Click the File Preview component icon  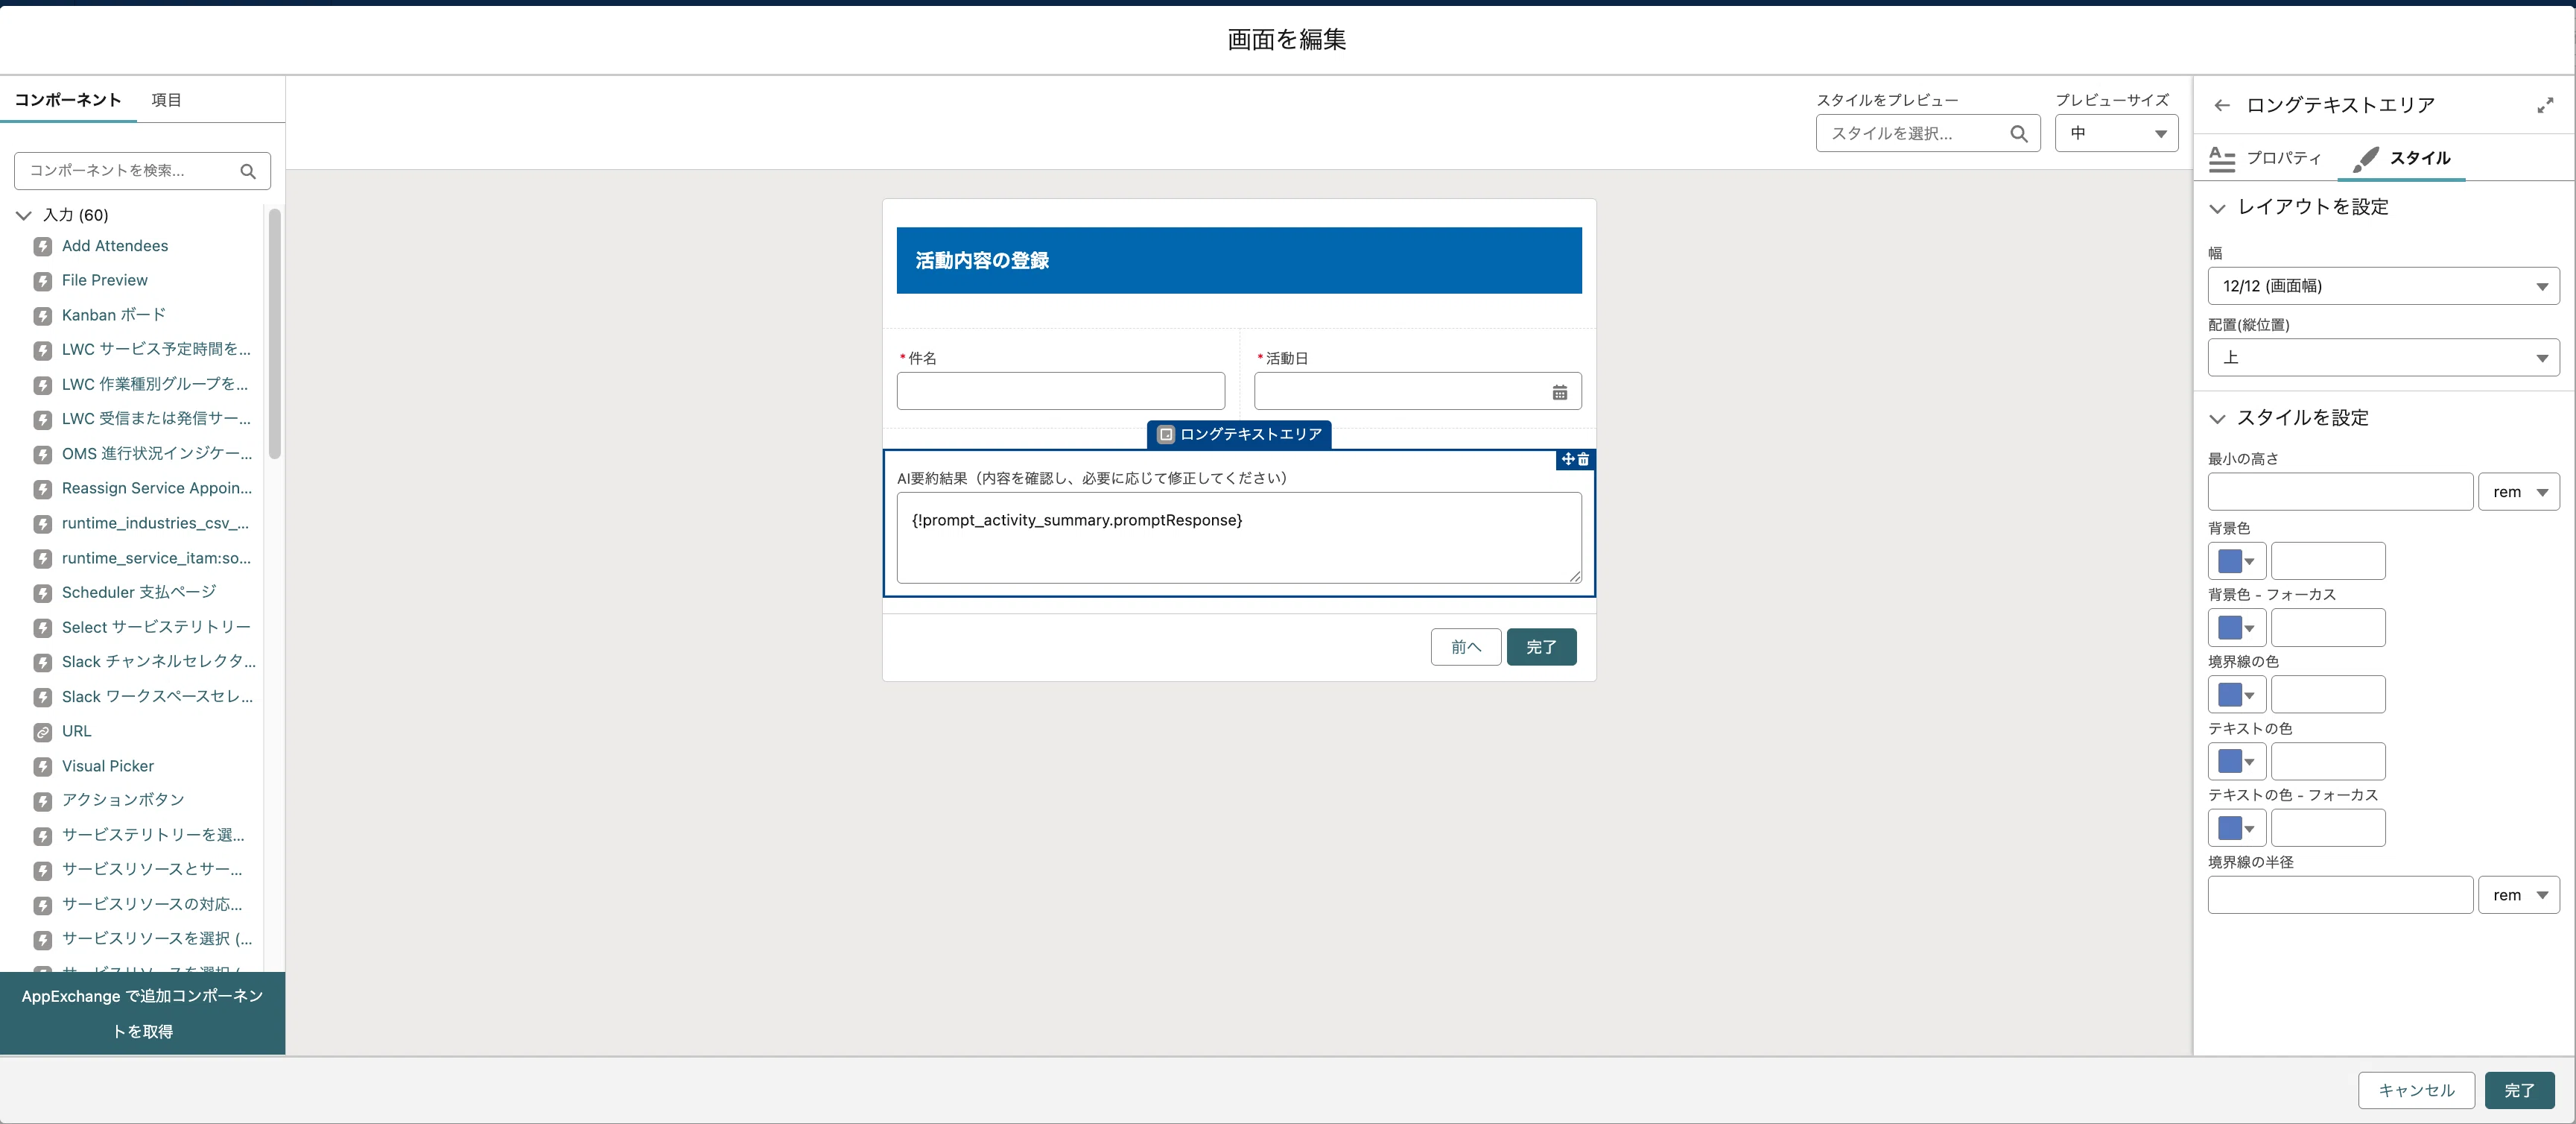pyautogui.click(x=43, y=281)
